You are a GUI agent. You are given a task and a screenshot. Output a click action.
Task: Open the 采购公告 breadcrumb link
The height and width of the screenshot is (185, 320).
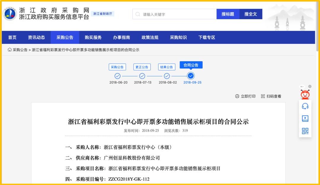[x=17, y=50]
